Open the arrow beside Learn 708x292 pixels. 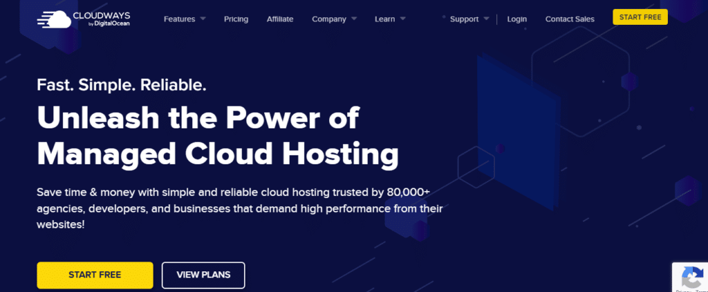pyautogui.click(x=402, y=19)
